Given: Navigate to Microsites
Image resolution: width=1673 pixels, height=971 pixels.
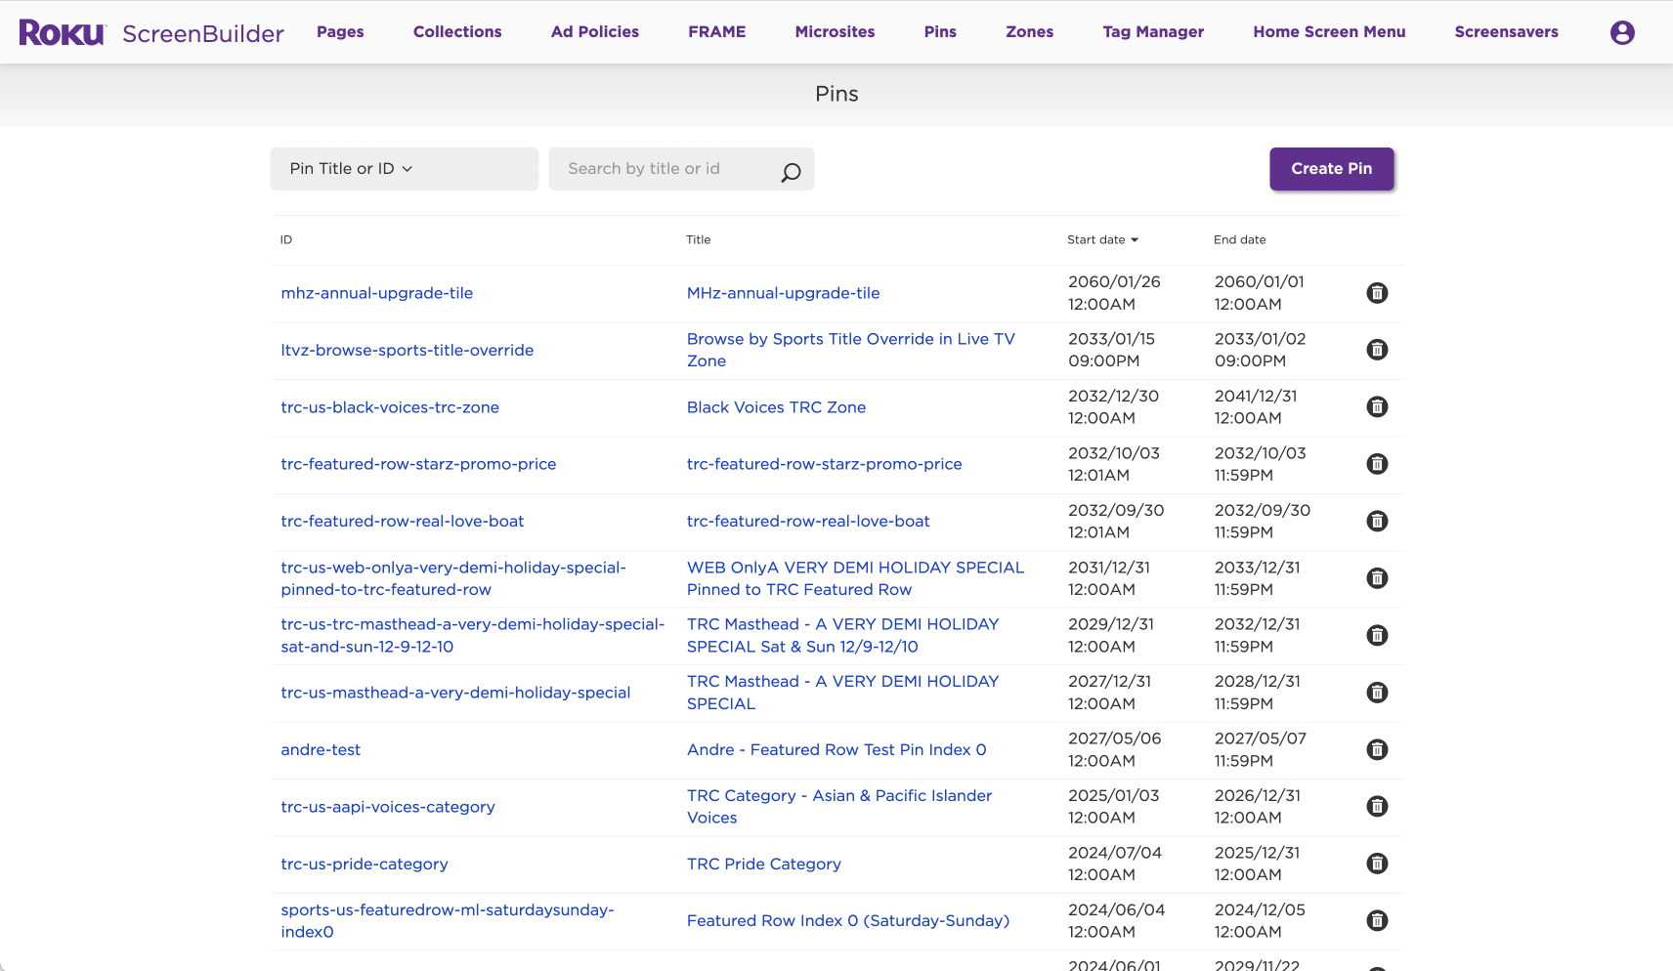Looking at the screenshot, I should click(x=835, y=31).
